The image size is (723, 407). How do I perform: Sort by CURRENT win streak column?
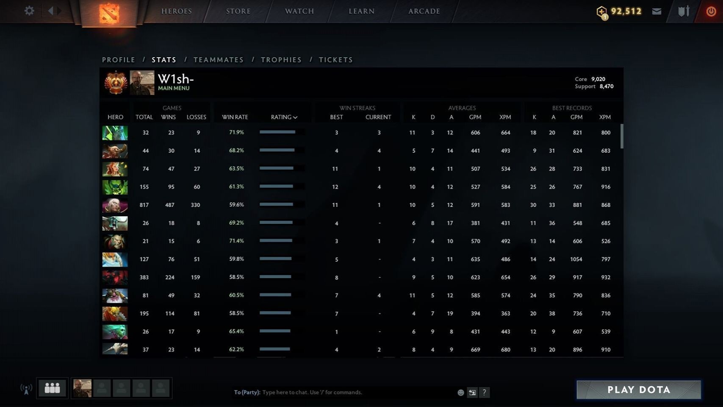(x=378, y=117)
